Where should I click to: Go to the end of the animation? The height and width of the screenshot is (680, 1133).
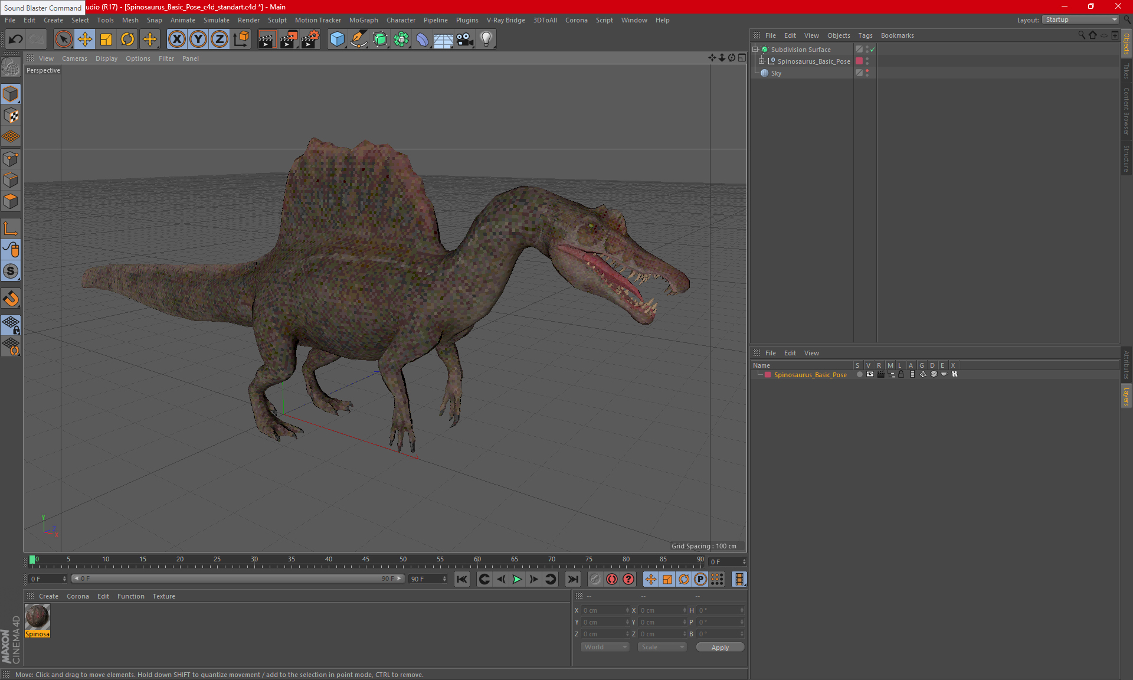572,579
